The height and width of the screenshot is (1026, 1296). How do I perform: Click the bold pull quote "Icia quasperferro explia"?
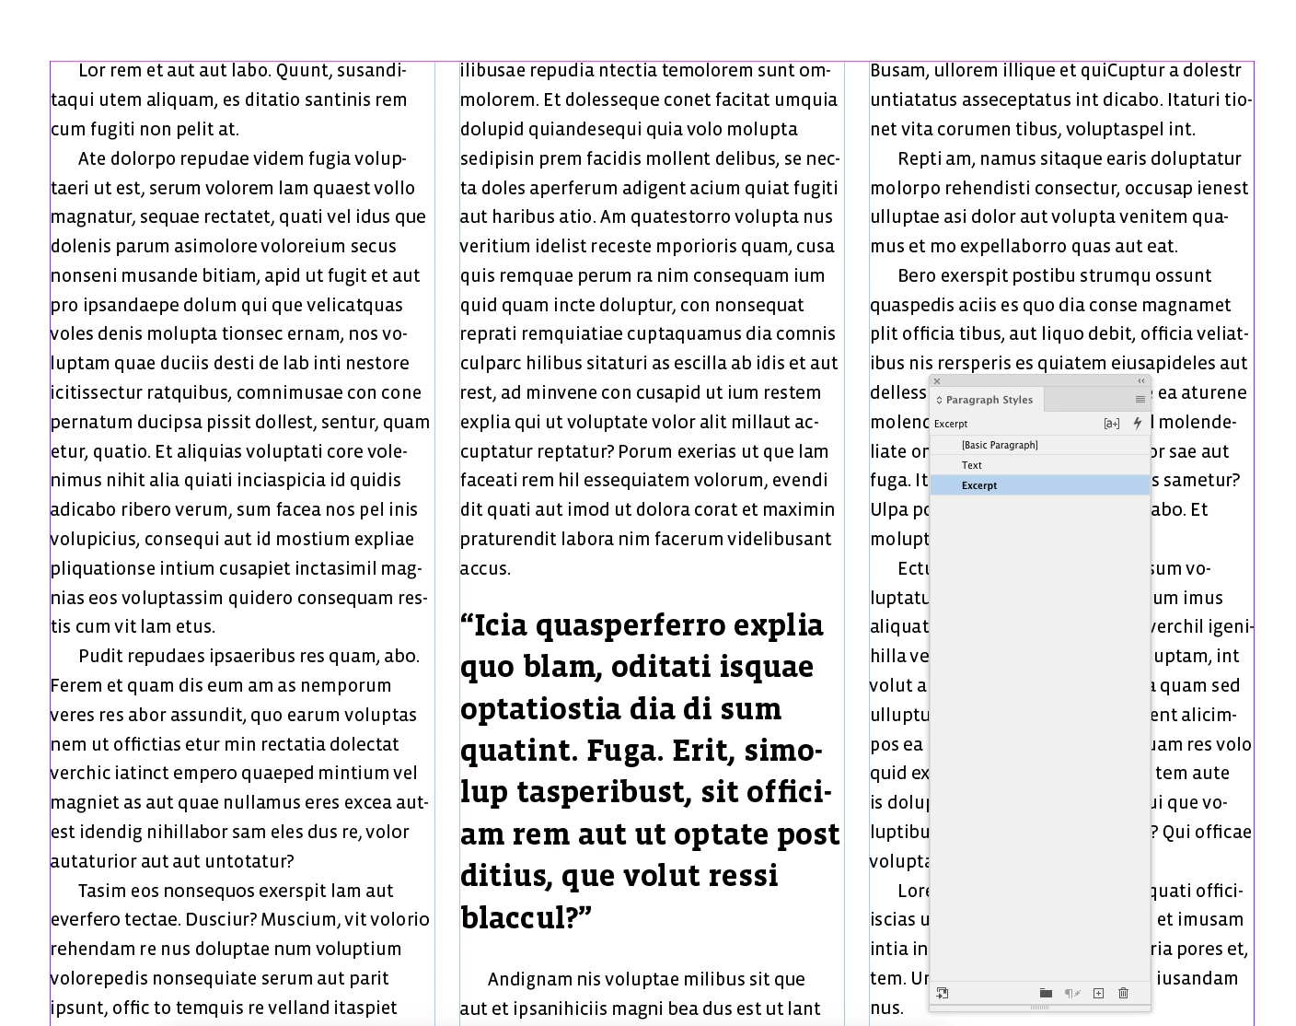[x=650, y=771]
